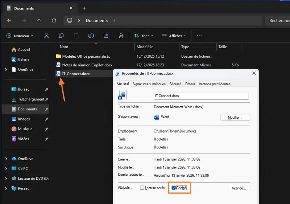Viewport: 290px width, 204px height.
Task: Click the Rename icon in toolbar
Action: coord(91,36)
